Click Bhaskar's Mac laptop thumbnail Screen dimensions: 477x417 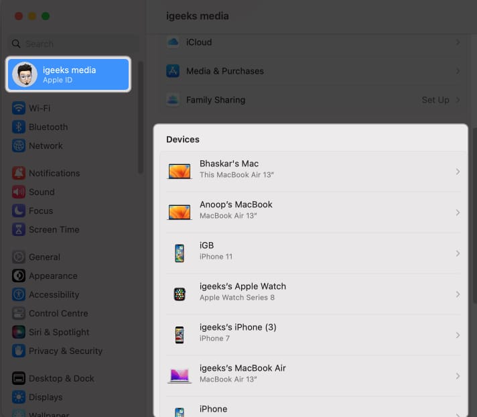pos(180,172)
